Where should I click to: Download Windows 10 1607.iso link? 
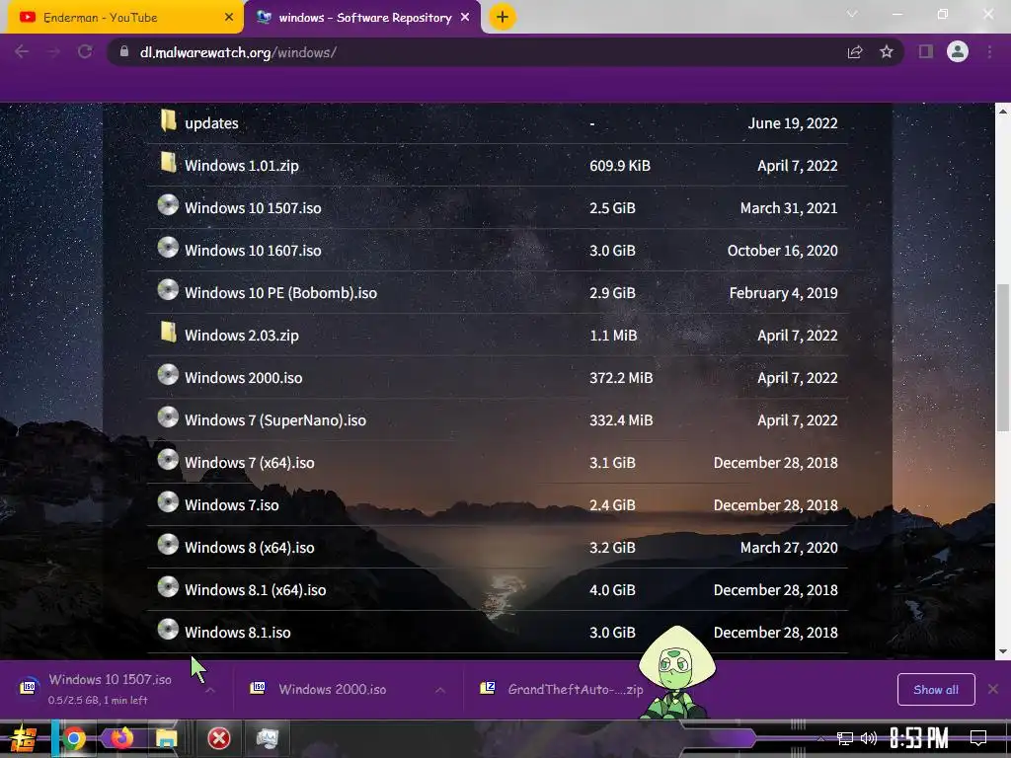click(x=253, y=251)
